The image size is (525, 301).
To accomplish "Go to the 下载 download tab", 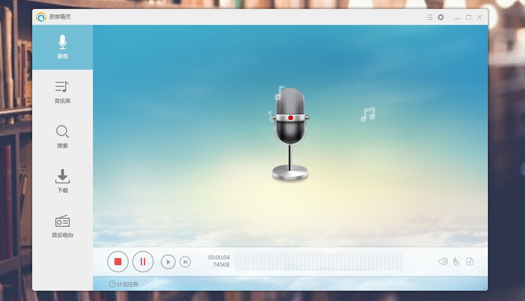I will tap(63, 181).
